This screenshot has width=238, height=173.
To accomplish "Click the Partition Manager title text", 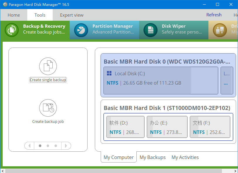I will 113,26.
